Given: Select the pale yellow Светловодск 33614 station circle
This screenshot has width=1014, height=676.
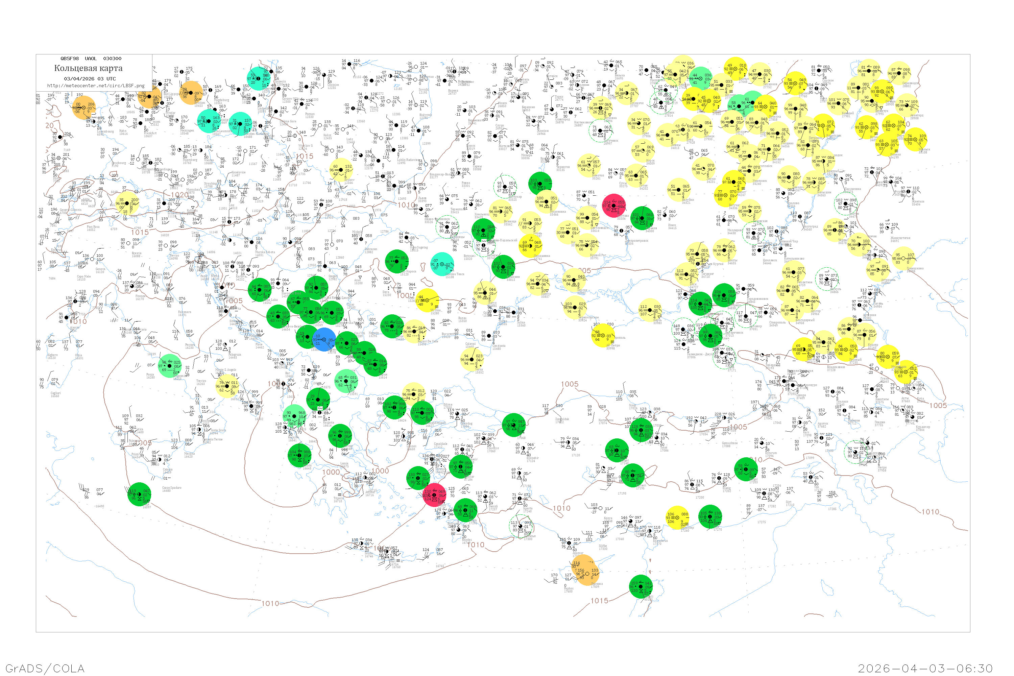Looking at the screenshot, I should 588,218.
